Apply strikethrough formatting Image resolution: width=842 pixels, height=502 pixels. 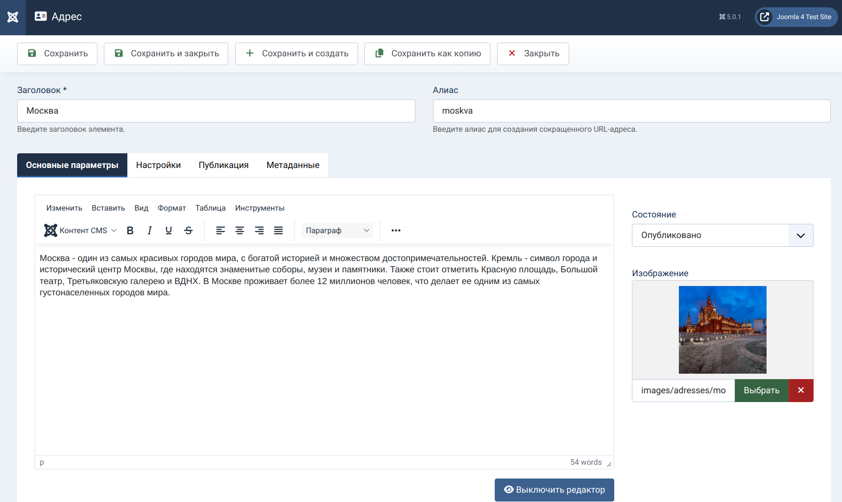coord(188,231)
